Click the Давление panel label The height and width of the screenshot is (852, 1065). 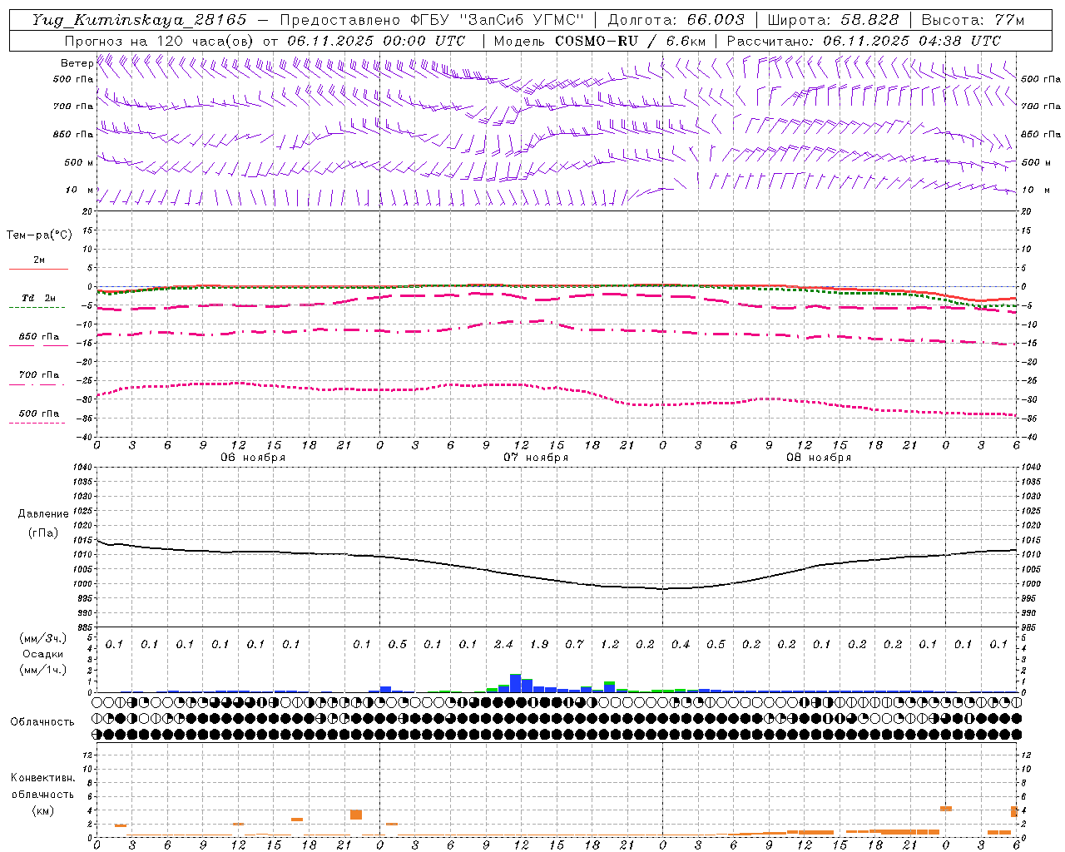click(x=43, y=514)
